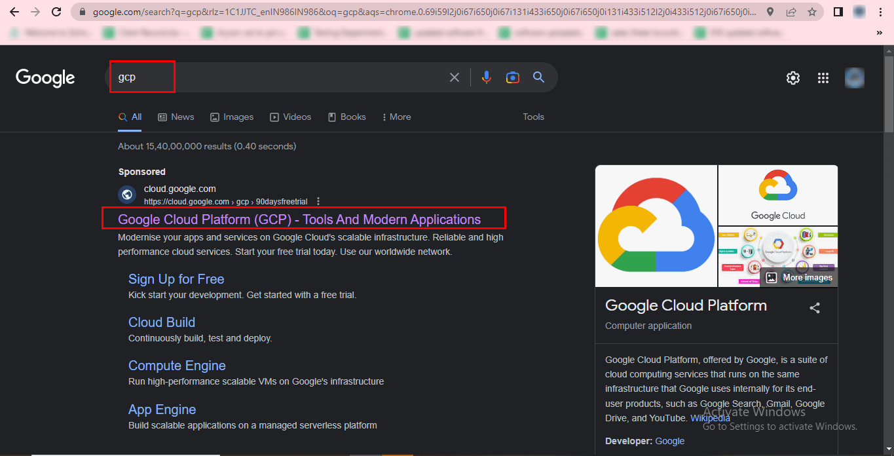Image resolution: width=894 pixels, height=456 pixels.
Task: Open the Sign Up for Free link
Action: (176, 279)
